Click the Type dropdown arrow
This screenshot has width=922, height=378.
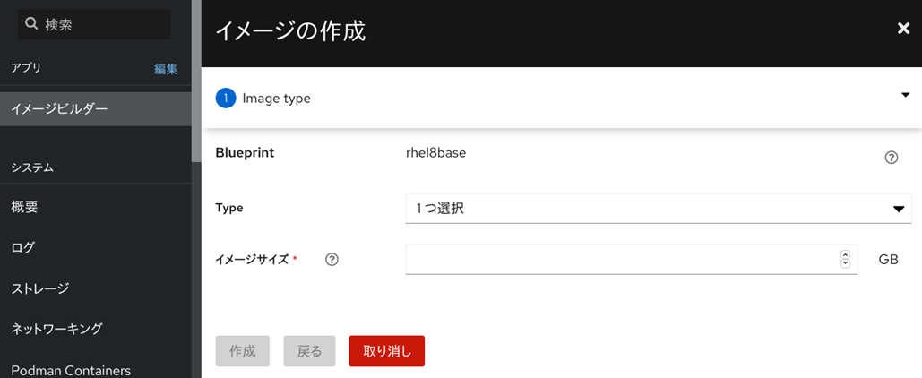[x=899, y=209]
